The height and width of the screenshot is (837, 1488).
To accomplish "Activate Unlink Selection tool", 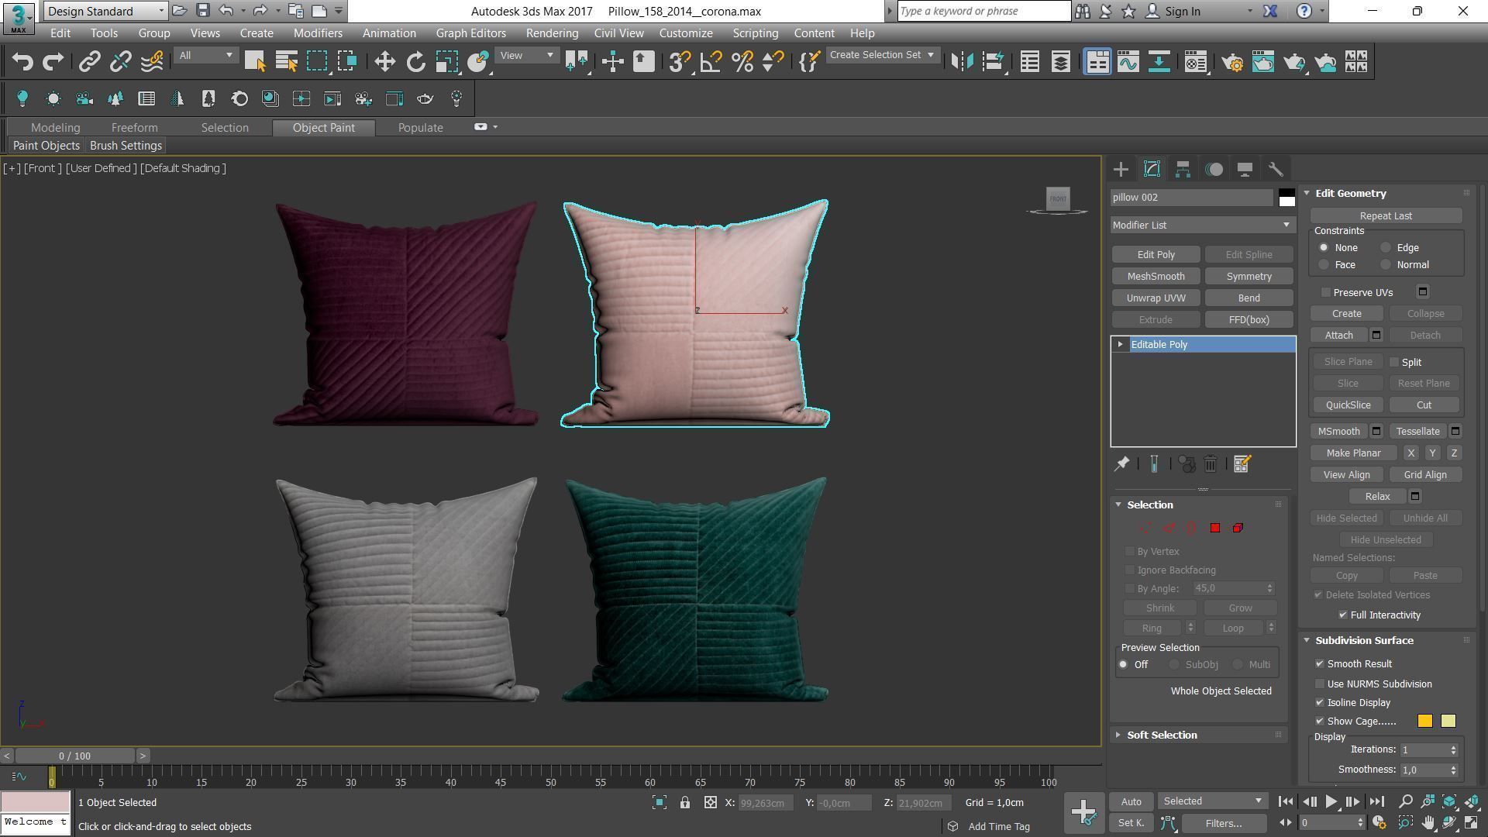I will click(120, 62).
